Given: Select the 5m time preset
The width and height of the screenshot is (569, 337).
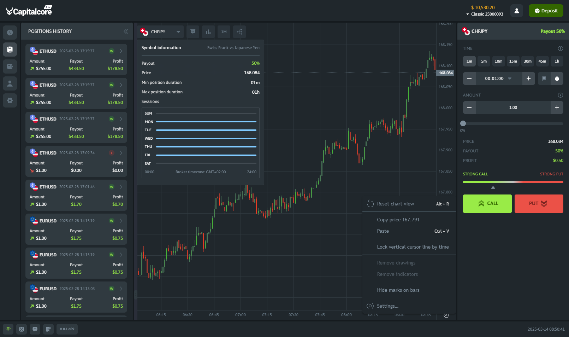Looking at the screenshot, I should point(484,61).
